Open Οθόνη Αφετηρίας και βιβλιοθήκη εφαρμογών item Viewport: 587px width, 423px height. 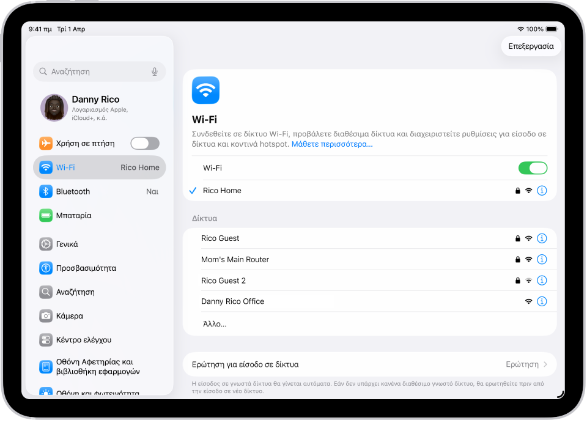pos(100,367)
